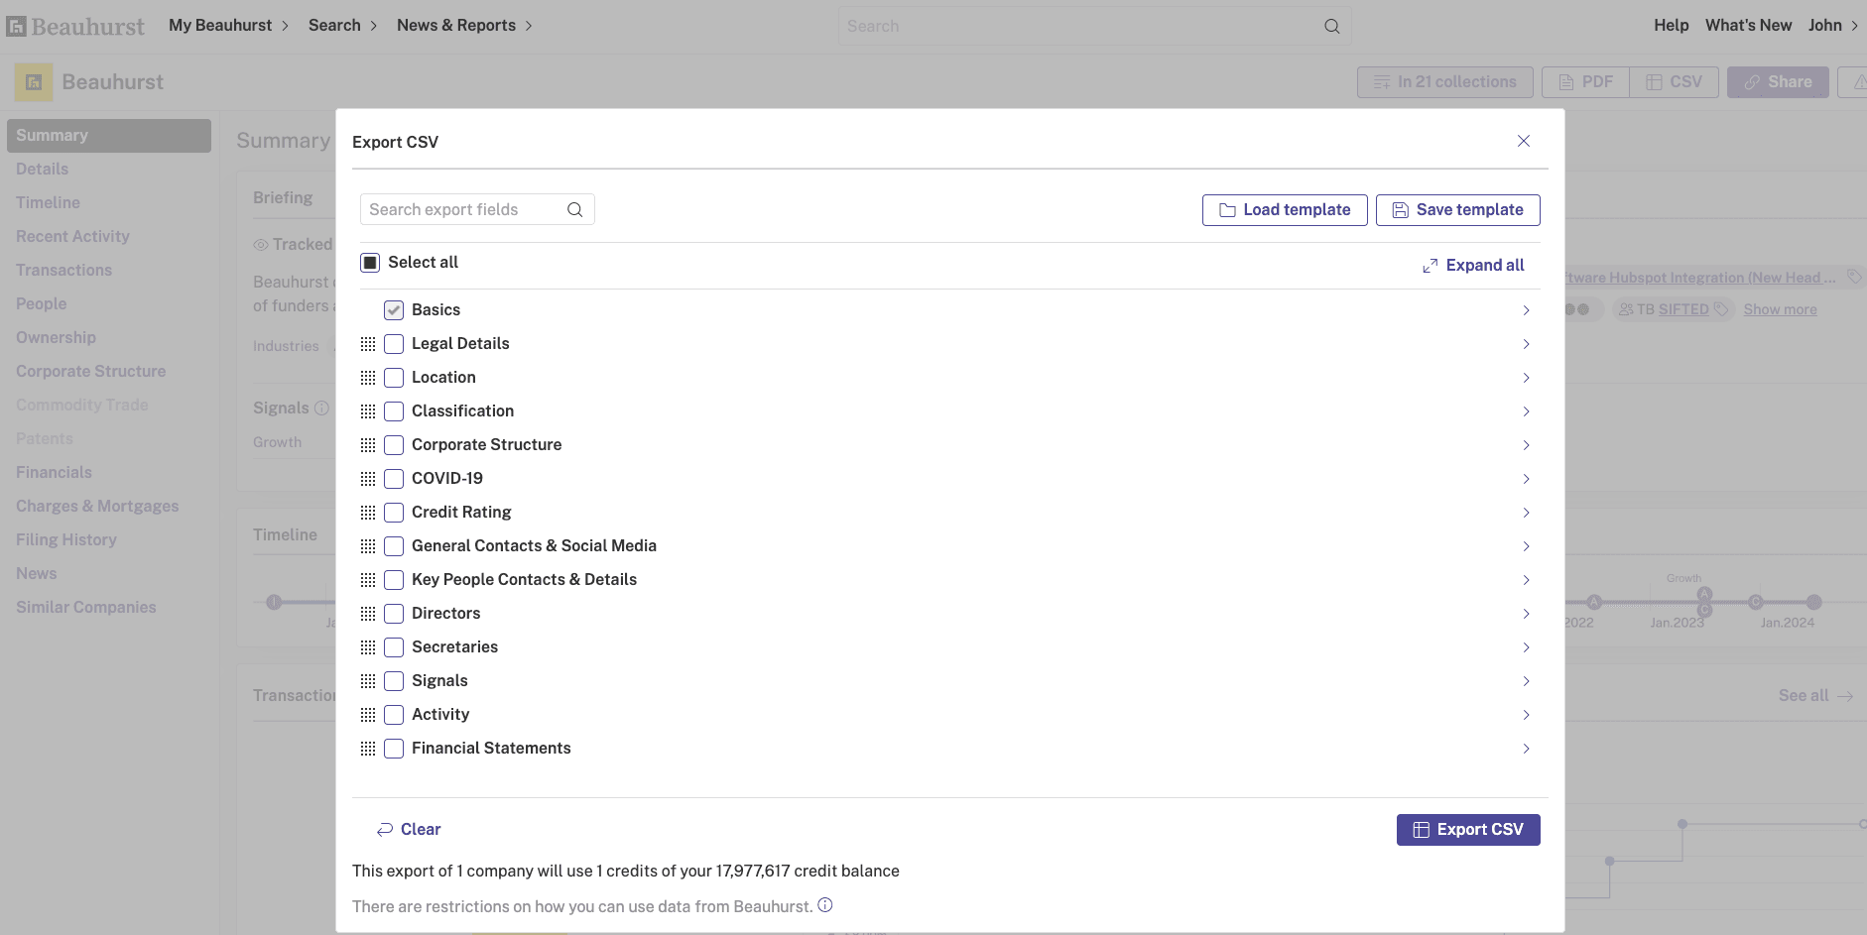
Task: Check the Location checkbox
Action: point(394,378)
